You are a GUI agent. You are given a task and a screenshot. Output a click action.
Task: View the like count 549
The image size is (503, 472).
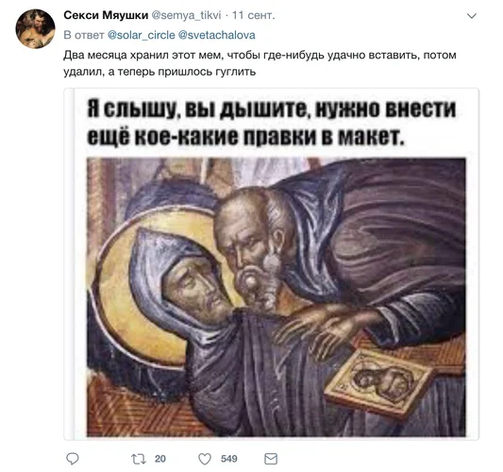click(x=229, y=459)
